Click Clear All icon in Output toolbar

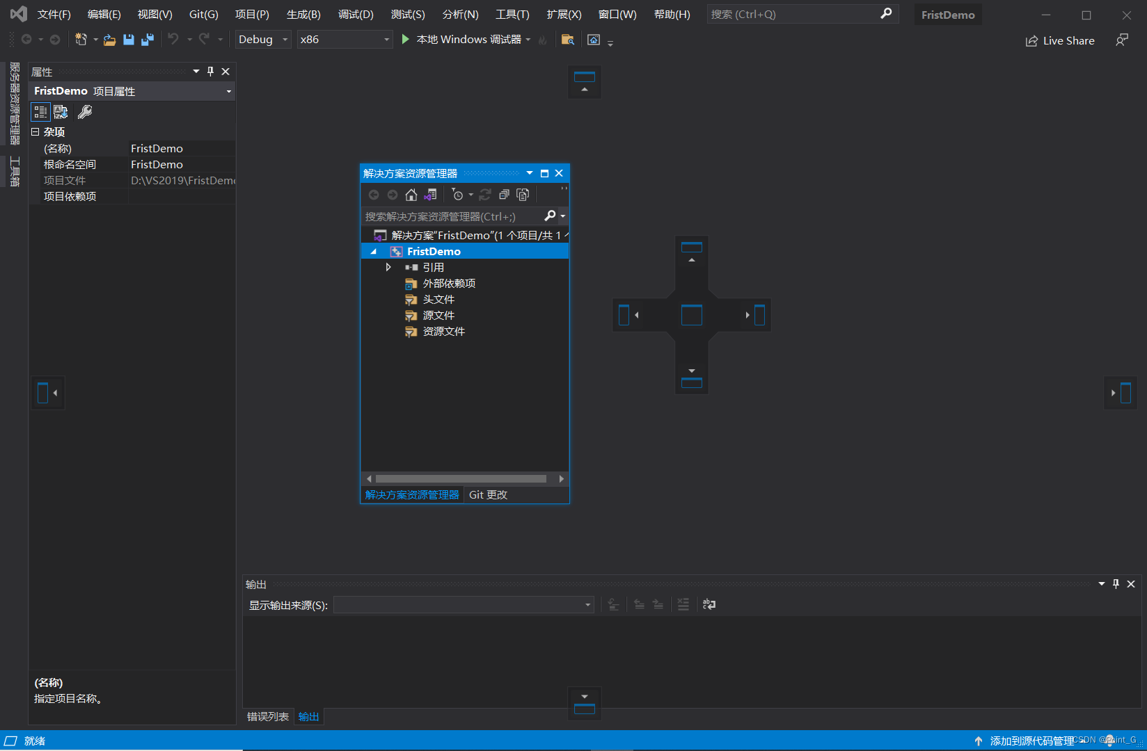click(x=683, y=604)
